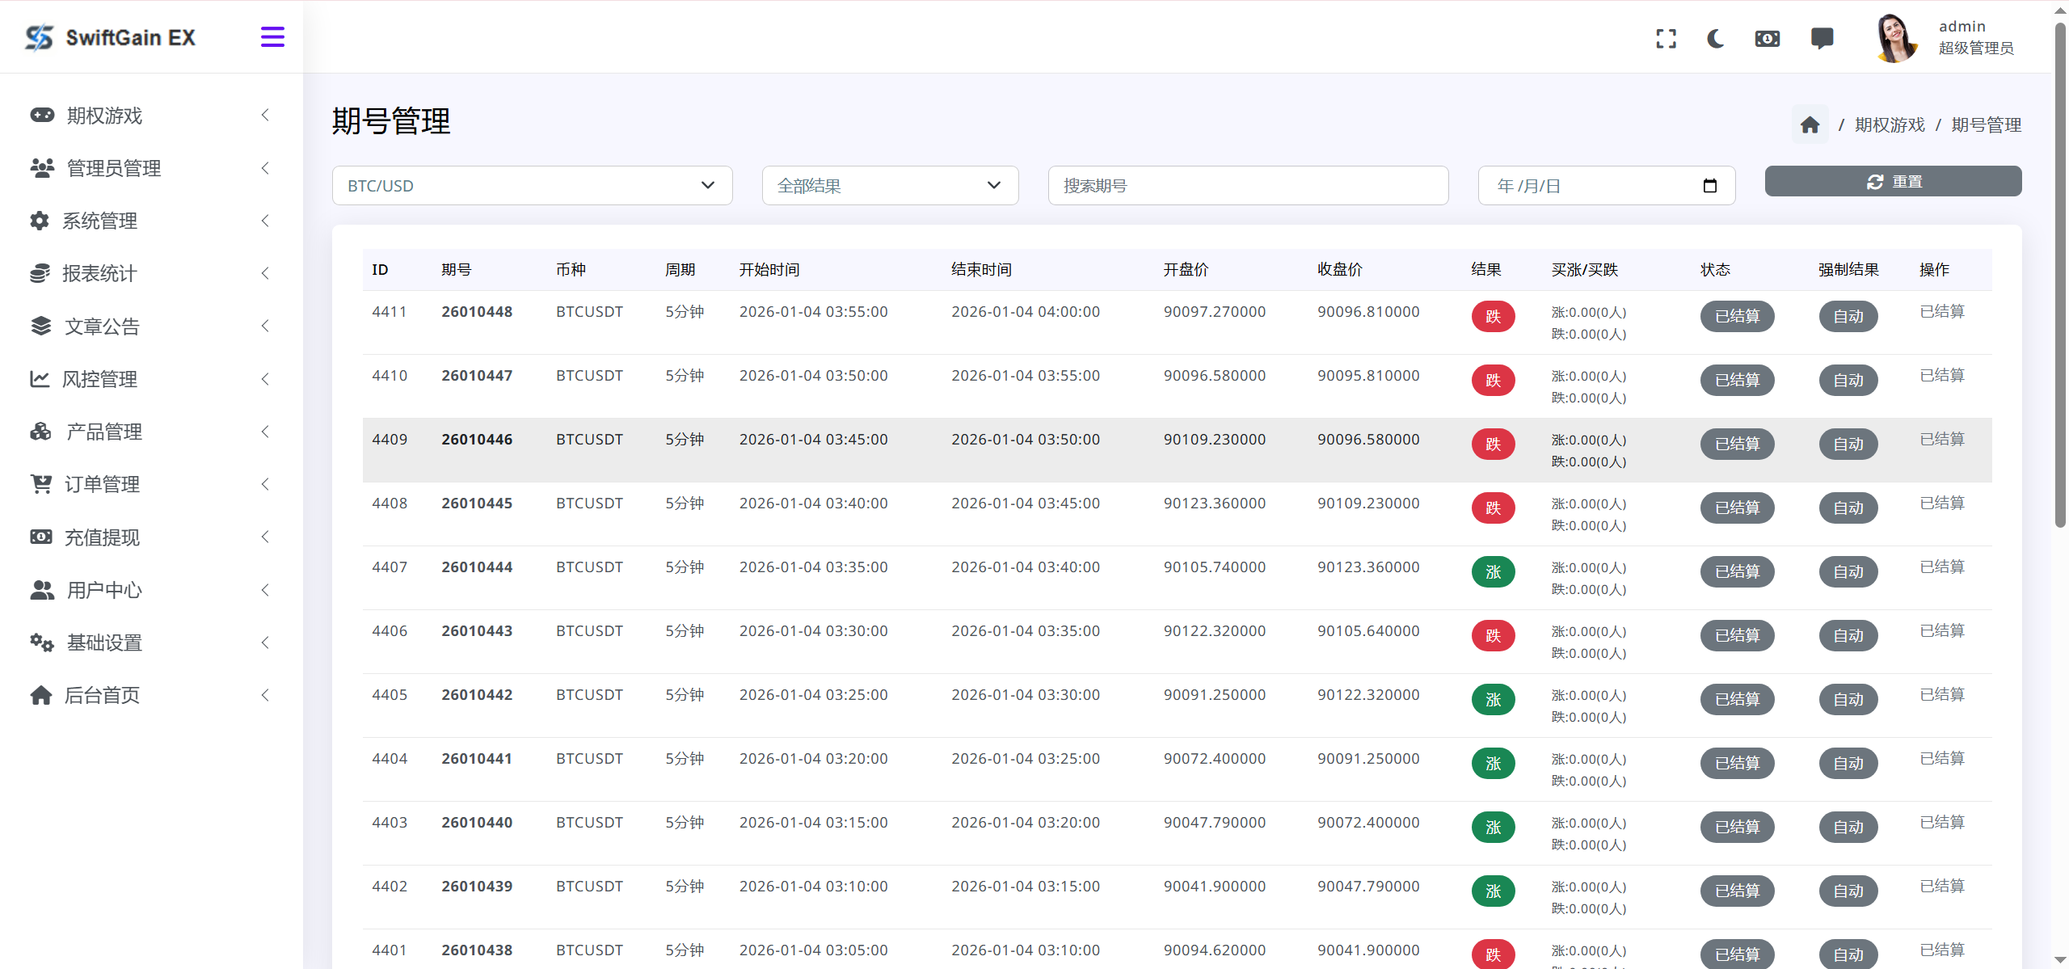Select the 风控管理 shield chart icon

click(x=40, y=378)
